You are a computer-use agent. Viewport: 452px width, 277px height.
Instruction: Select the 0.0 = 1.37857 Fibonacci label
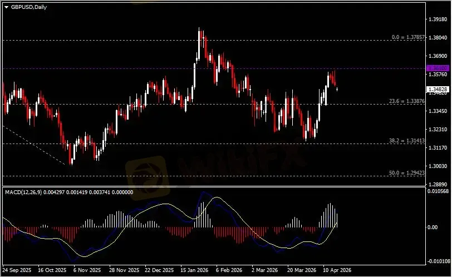pyautogui.click(x=408, y=37)
